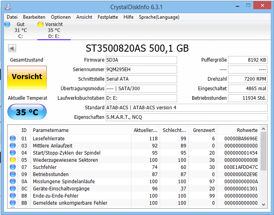Click status orb for Ende-zu-Ende-Fehler
274x215 pixels.
click(13, 196)
